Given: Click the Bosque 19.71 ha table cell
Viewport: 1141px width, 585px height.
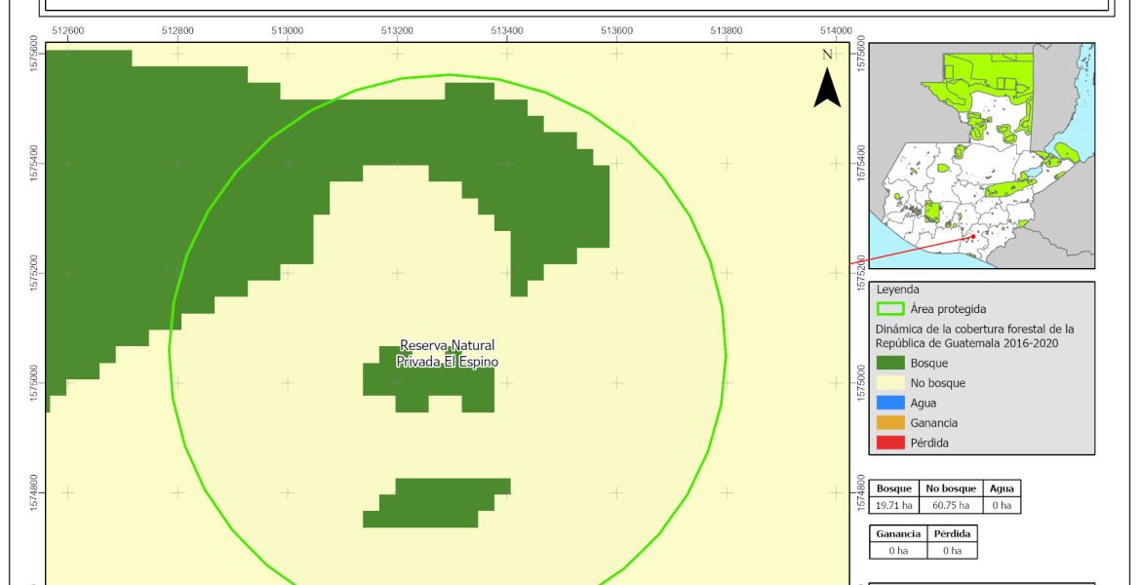Looking at the screenshot, I should click(x=894, y=505).
